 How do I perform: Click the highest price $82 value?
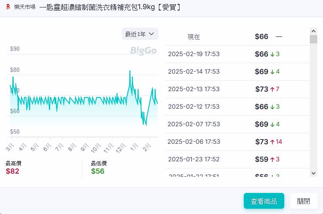pyautogui.click(x=12, y=171)
